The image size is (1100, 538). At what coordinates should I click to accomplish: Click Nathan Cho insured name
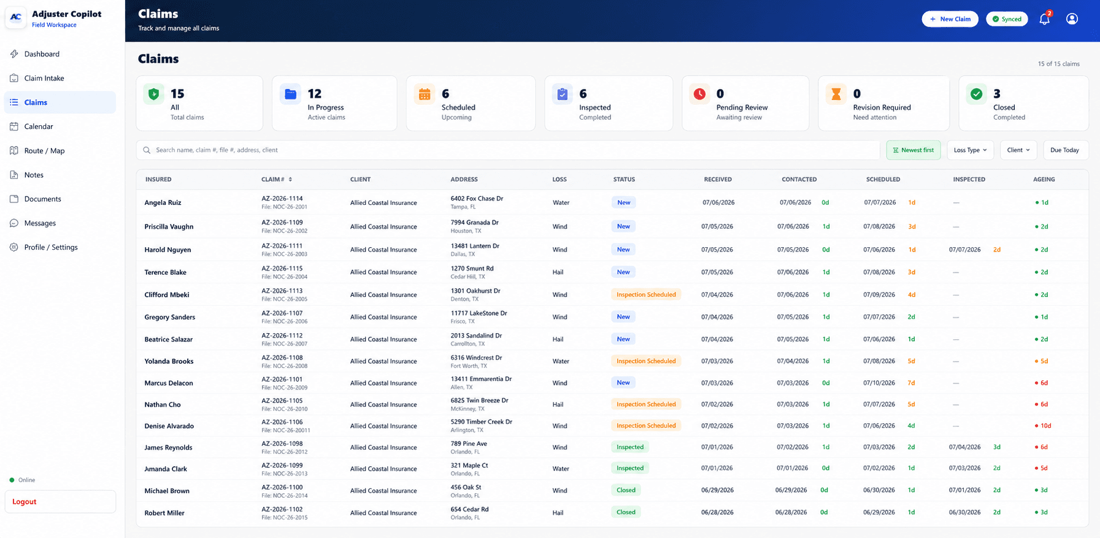[x=163, y=405]
